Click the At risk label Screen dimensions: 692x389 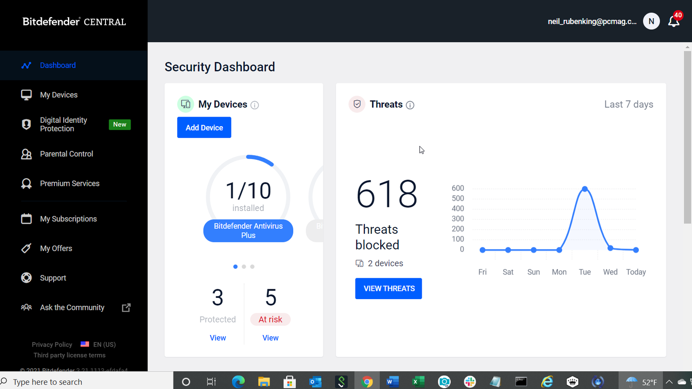tap(270, 319)
